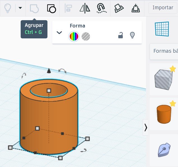
Task: Open the dropdown arrow beside show-all lightbulb
Action: pyautogui.click(x=20, y=8)
